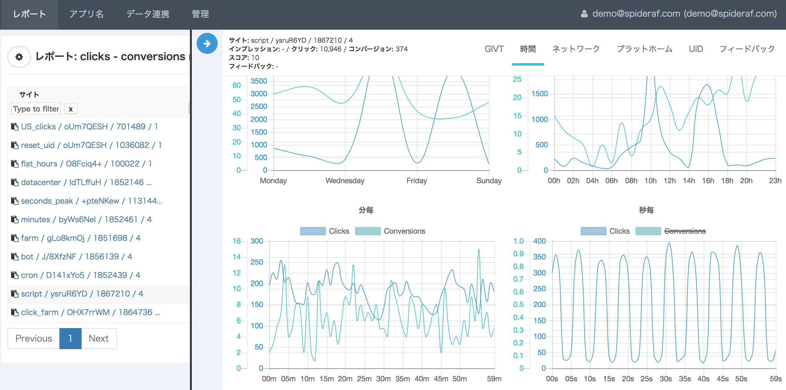786x390 pixels.
Task: Click the copy icon beside seconds_peak
Action: pyautogui.click(x=15, y=201)
